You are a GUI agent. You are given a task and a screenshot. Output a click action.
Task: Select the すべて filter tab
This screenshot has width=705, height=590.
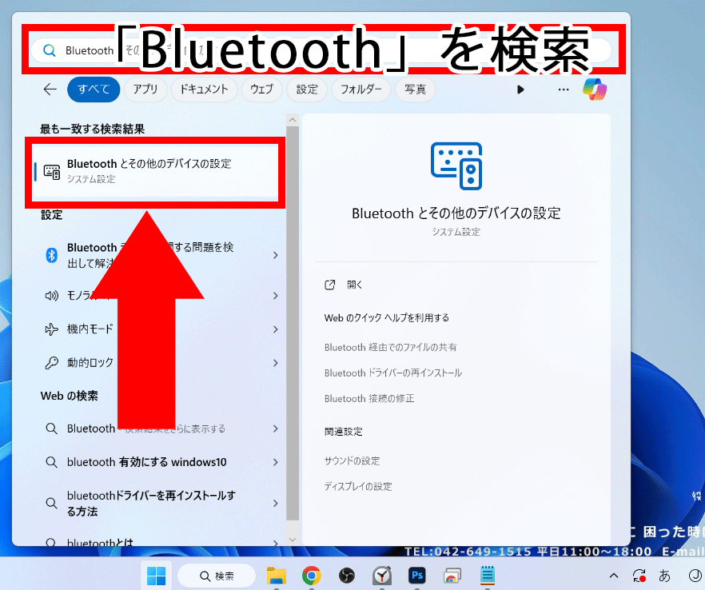tap(94, 90)
